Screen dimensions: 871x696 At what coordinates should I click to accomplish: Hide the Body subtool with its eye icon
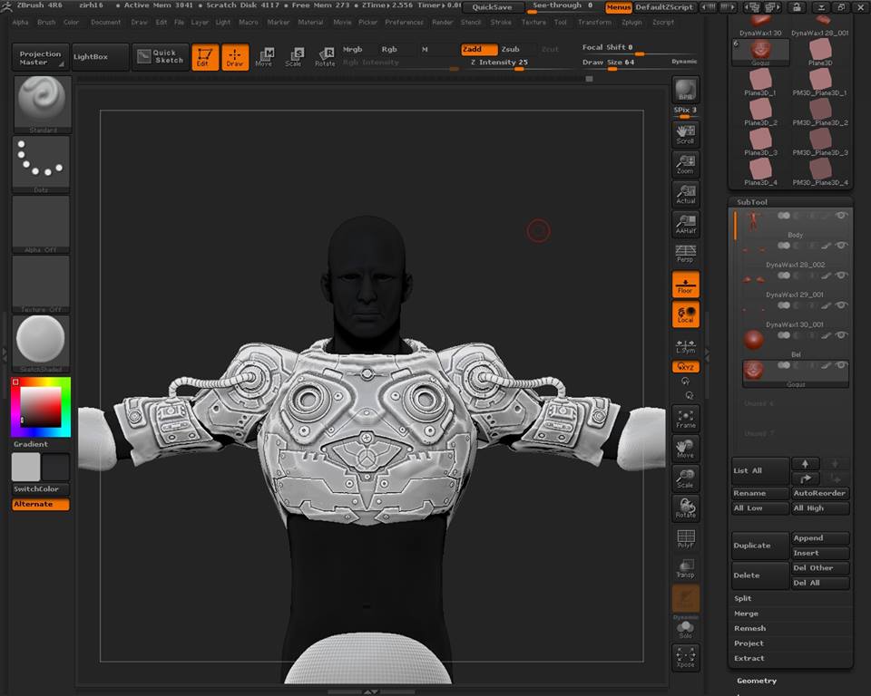pyautogui.click(x=842, y=216)
